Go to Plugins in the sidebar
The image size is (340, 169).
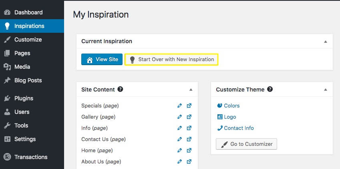click(x=24, y=98)
